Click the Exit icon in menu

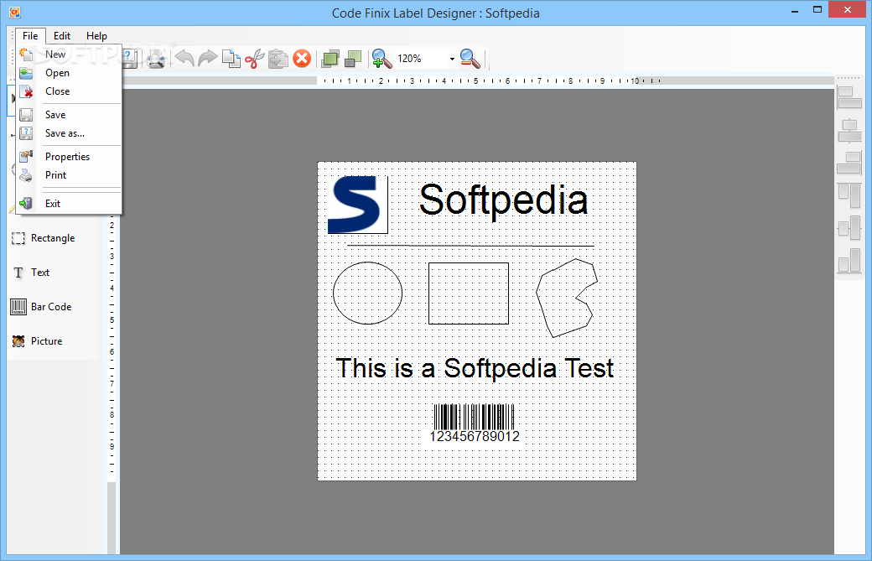pos(26,204)
